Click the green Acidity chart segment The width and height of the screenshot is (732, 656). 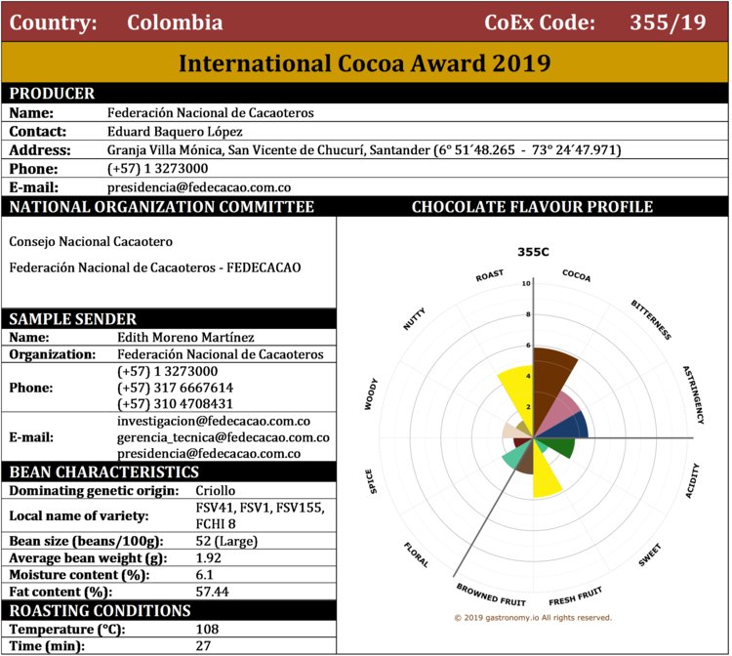558,449
